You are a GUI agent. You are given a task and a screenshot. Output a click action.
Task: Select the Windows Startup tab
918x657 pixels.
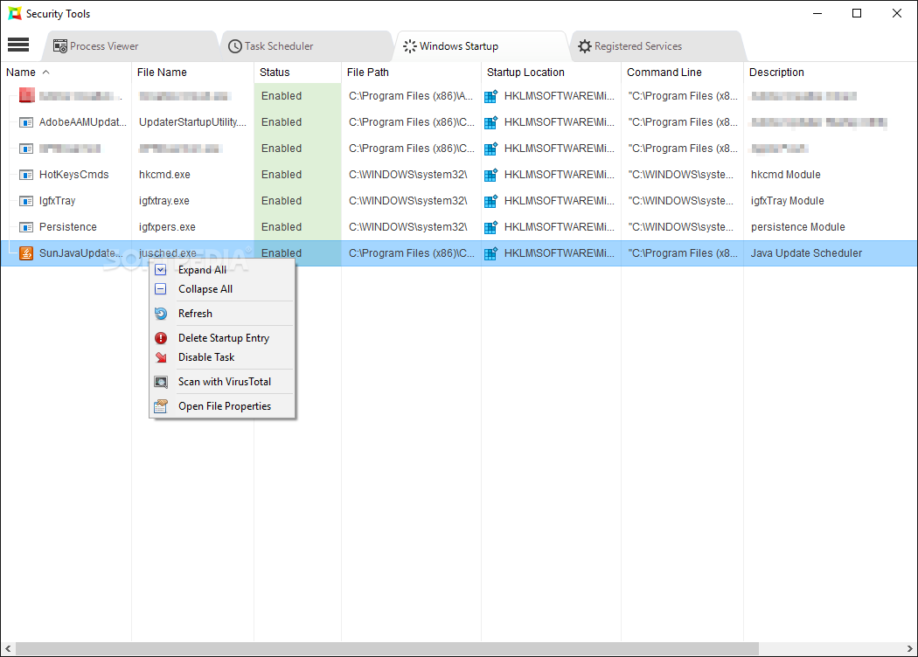[x=481, y=46]
